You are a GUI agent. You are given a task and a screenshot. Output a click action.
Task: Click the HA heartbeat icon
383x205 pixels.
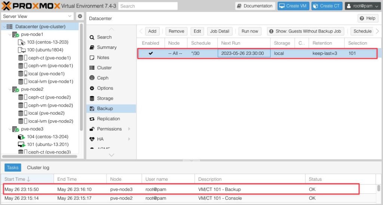click(92, 139)
